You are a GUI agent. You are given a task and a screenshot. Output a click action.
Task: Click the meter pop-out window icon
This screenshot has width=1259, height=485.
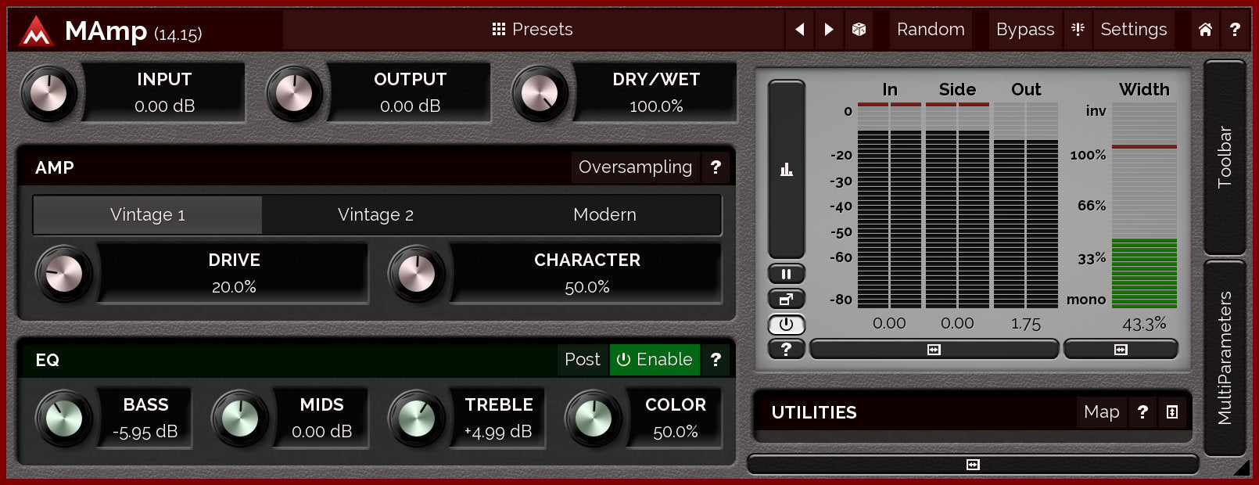pos(786,299)
